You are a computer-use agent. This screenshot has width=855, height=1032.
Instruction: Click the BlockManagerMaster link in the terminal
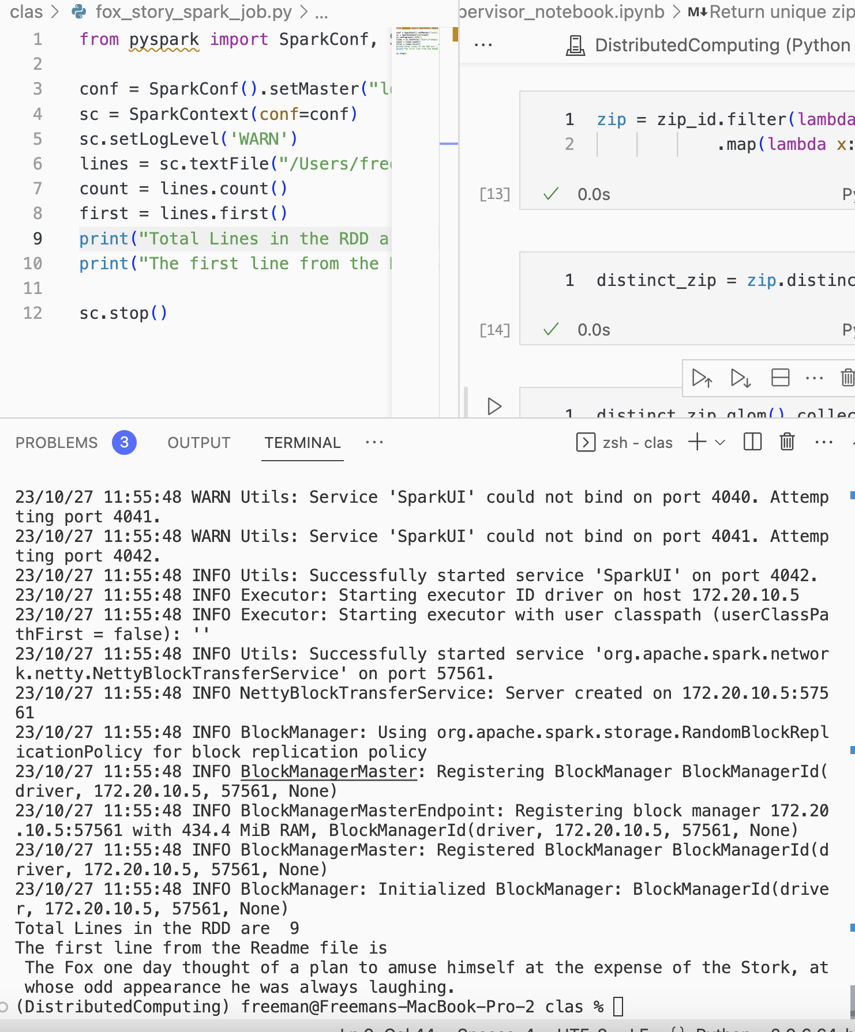[x=328, y=771]
